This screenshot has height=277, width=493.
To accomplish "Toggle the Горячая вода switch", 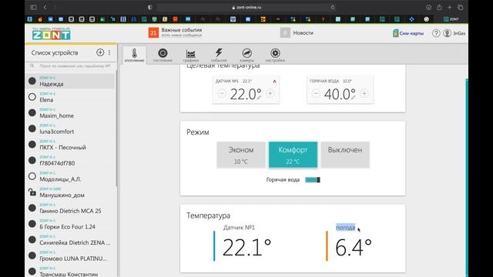I will 313,180.
